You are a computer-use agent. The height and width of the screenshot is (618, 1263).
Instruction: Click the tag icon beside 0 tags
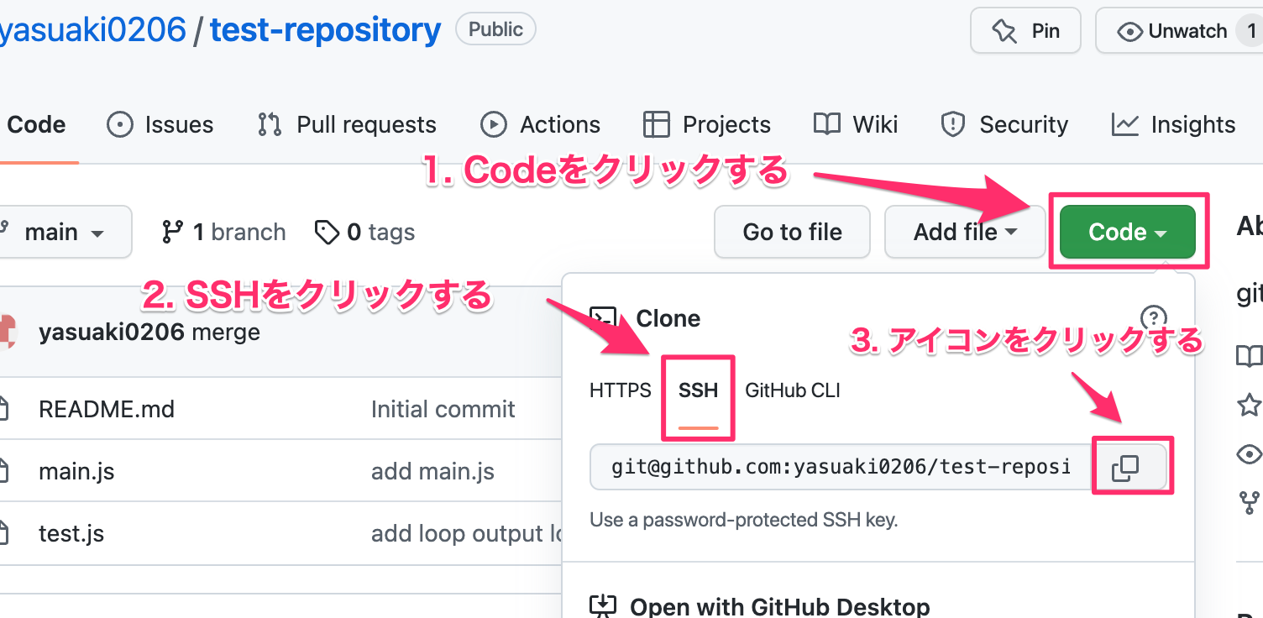point(327,232)
